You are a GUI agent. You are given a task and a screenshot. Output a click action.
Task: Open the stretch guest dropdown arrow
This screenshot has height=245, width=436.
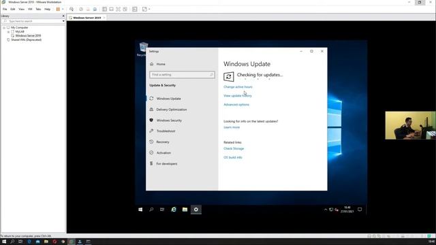pos(149,9)
